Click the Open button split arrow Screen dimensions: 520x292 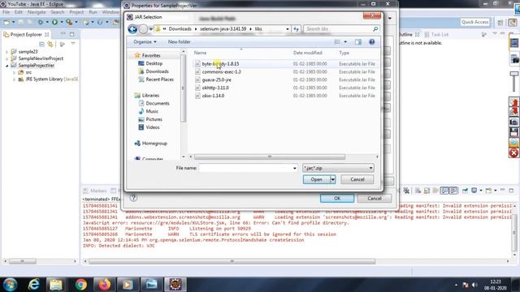pos(332,179)
